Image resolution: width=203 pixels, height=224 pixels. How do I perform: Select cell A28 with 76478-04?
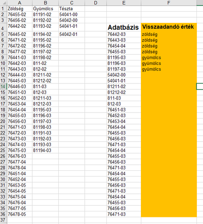[20, 168]
